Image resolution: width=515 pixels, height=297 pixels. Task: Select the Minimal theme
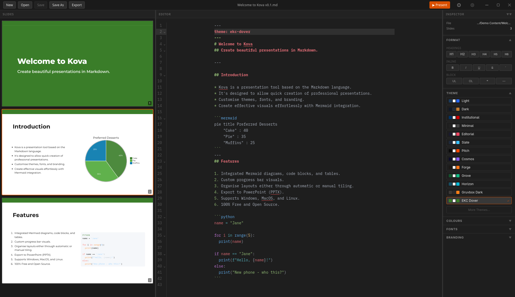click(479, 126)
